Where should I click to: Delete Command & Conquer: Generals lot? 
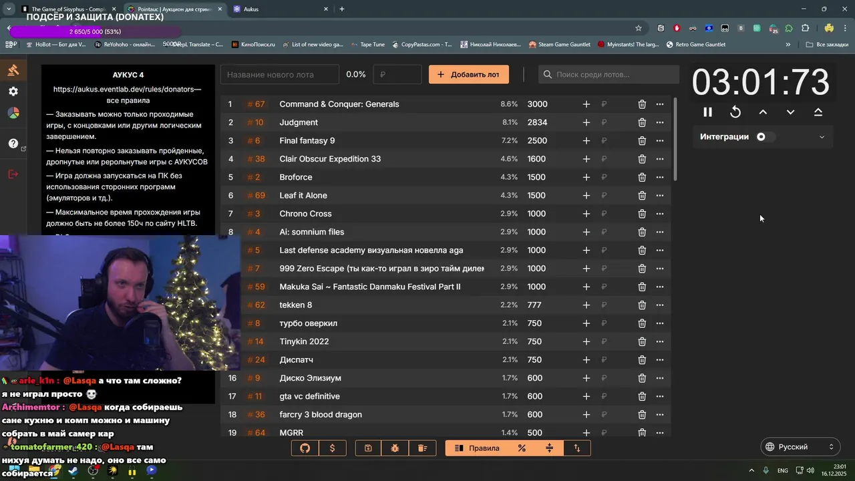[642, 104]
